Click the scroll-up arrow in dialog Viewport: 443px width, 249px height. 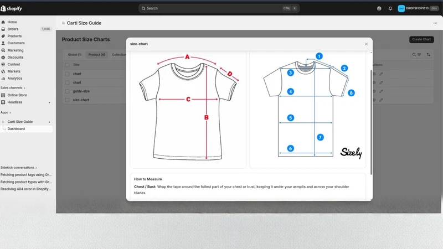[371, 53]
